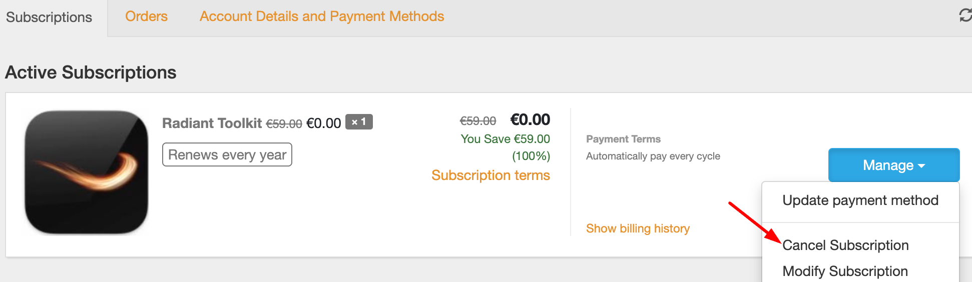This screenshot has height=282, width=972.
Task: Click the Payment Terms label
Action: point(623,139)
